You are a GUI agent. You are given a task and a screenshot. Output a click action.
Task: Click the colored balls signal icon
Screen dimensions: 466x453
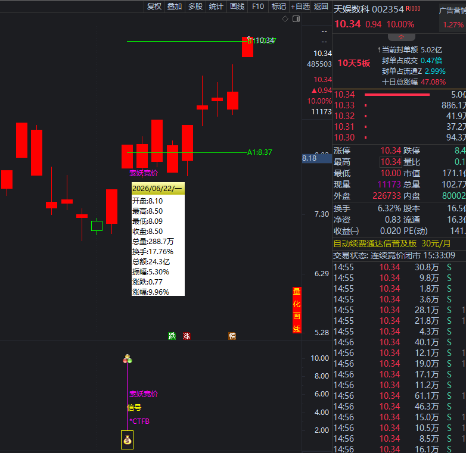(128, 359)
